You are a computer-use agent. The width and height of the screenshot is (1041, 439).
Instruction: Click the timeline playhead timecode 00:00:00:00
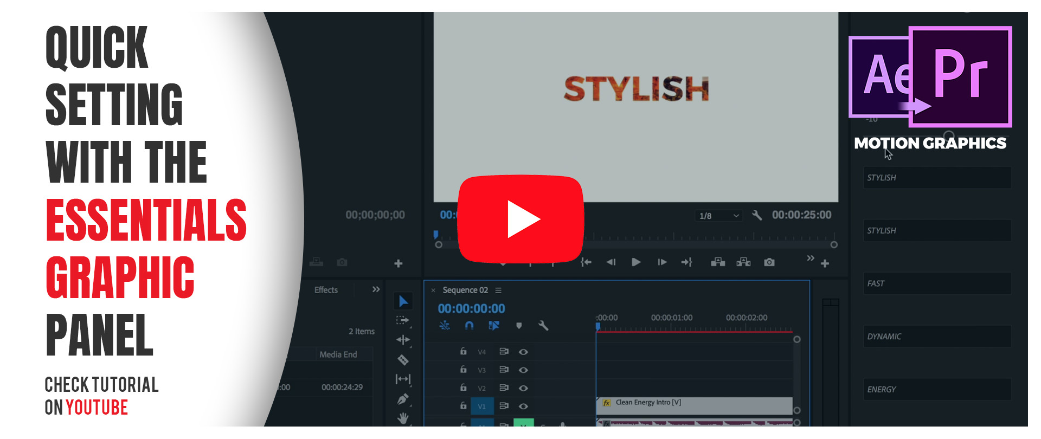pyautogui.click(x=471, y=308)
